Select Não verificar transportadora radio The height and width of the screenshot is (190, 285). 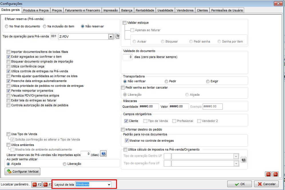(x=125, y=81)
